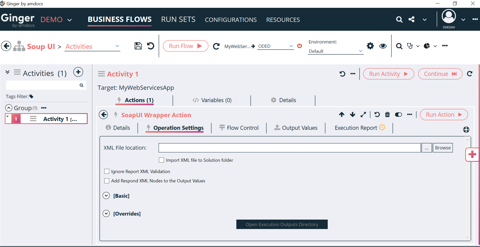Viewport: 480px width, 247px height.
Task: Check Add Respond XML Nodes to Output Values
Action: (107, 181)
